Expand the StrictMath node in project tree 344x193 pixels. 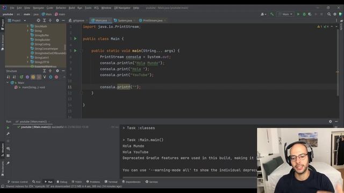[27, 26]
